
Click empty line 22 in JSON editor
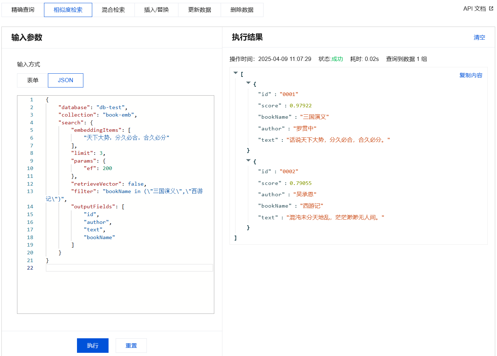pyautogui.click(x=129, y=268)
